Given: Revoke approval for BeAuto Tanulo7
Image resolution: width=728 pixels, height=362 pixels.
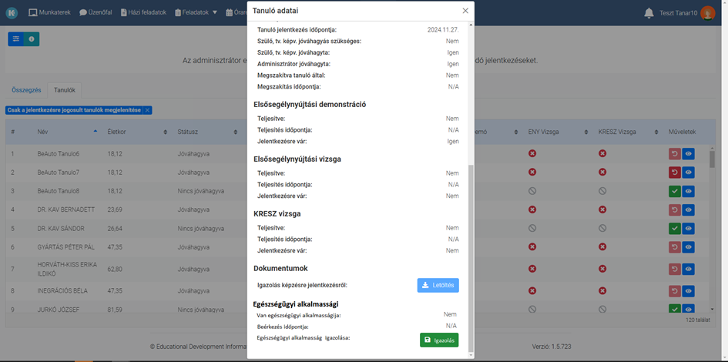Looking at the screenshot, I should pyautogui.click(x=675, y=173).
